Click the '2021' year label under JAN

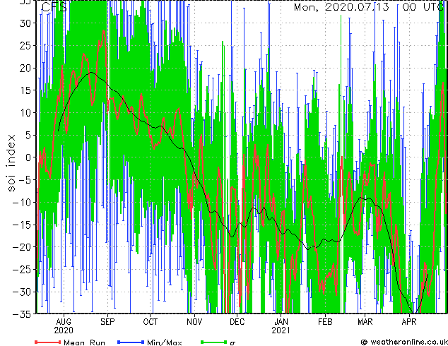pyautogui.click(x=281, y=330)
